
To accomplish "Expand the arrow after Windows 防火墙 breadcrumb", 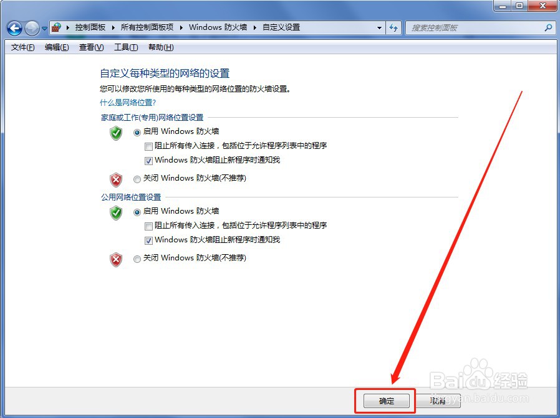I will click(x=255, y=27).
